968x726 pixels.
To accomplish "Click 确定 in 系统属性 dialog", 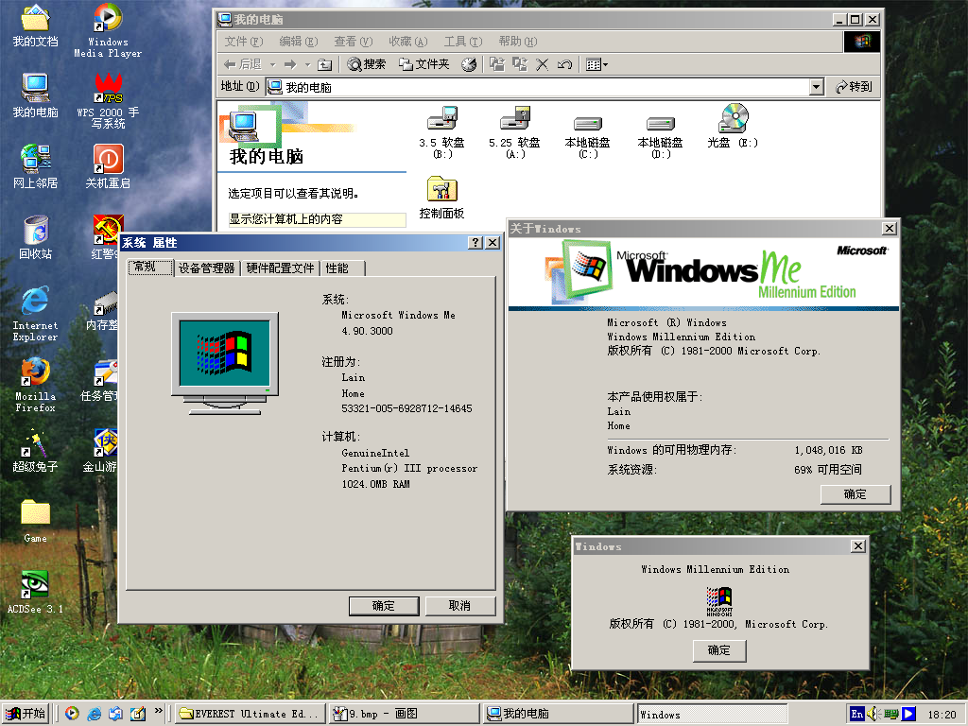I will [x=384, y=606].
